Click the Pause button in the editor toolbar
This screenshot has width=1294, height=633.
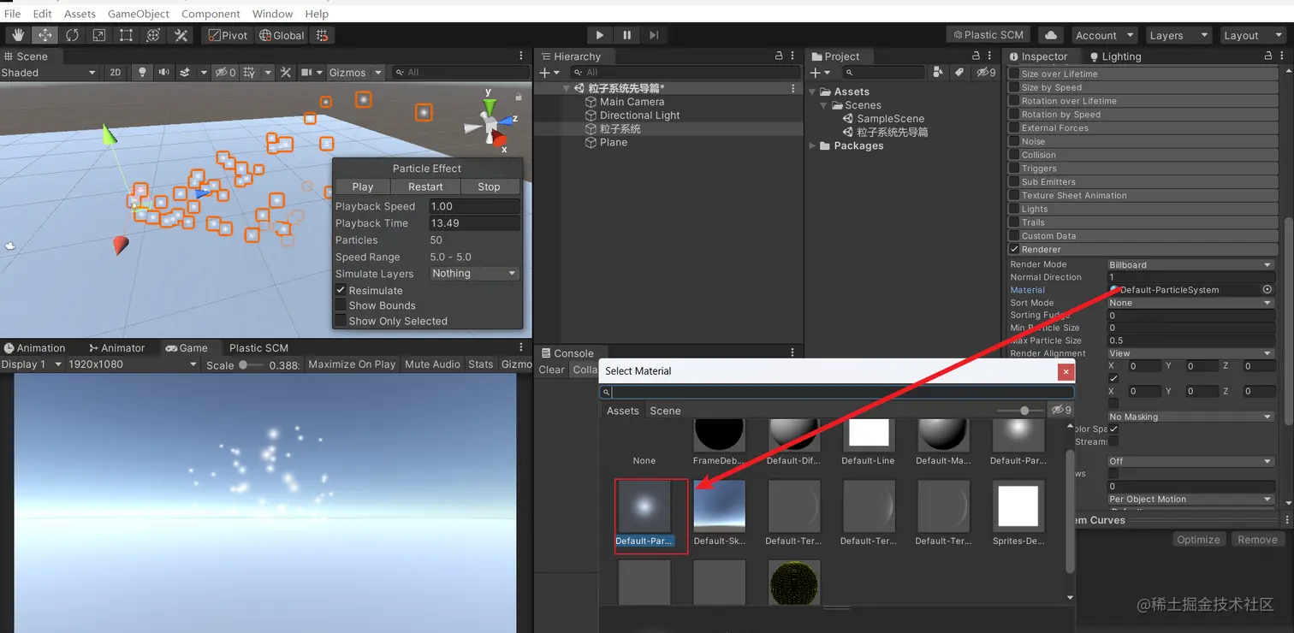627,35
